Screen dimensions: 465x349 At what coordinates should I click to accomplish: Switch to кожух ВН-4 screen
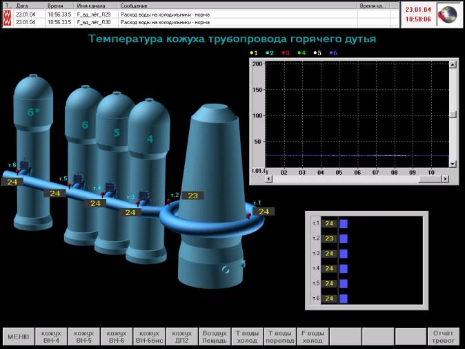coord(50,337)
